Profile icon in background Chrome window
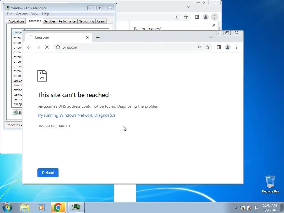The height and width of the screenshot is (213, 284). (206, 17)
